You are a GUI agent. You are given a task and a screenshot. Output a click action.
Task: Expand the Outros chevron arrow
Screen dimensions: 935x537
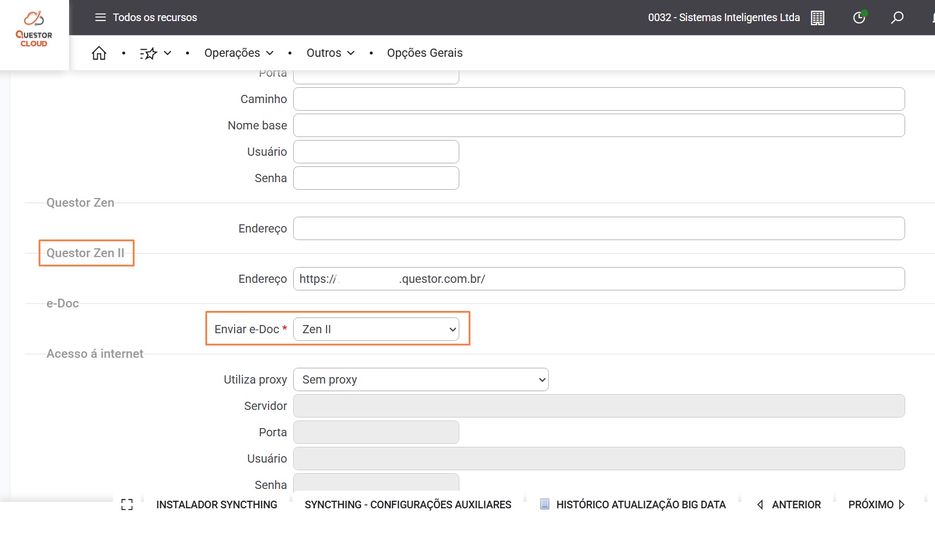click(x=350, y=53)
